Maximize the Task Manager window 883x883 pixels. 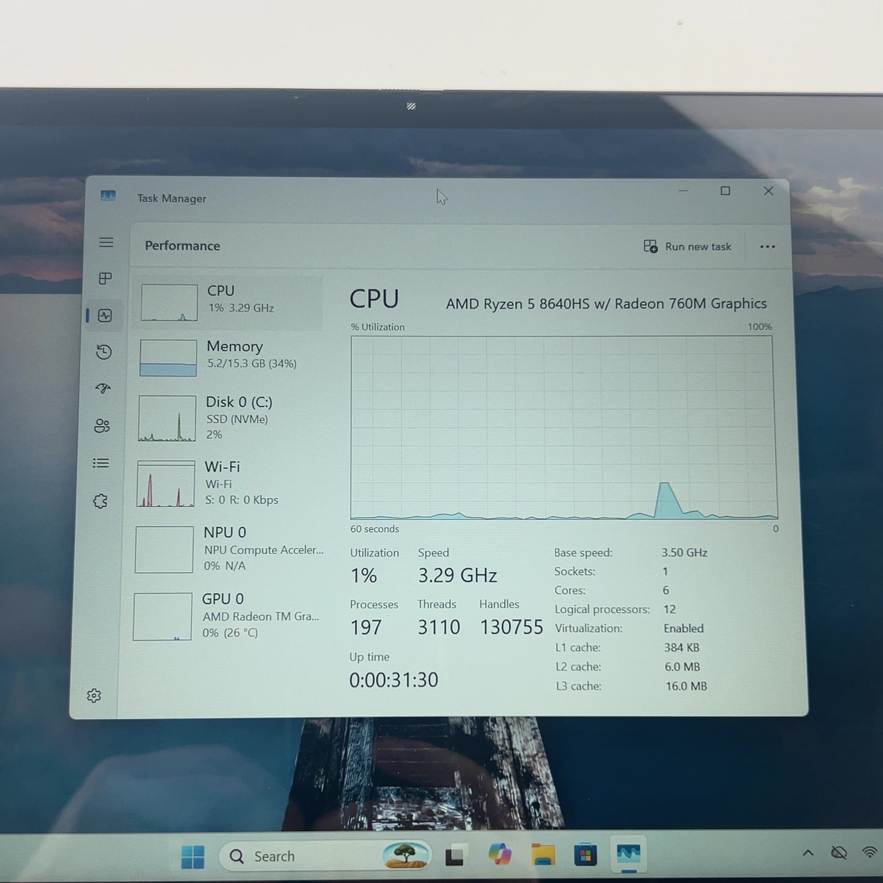pyautogui.click(x=725, y=191)
